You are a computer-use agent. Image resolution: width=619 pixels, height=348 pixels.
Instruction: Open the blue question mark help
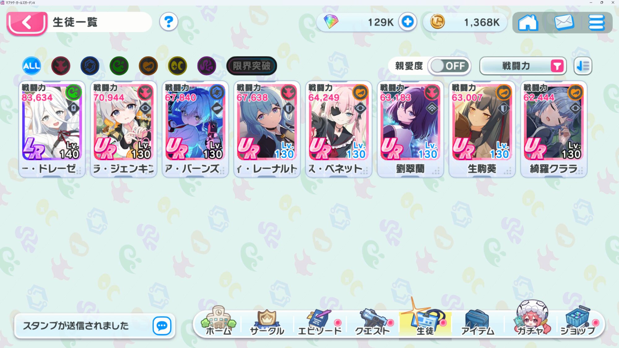[169, 22]
